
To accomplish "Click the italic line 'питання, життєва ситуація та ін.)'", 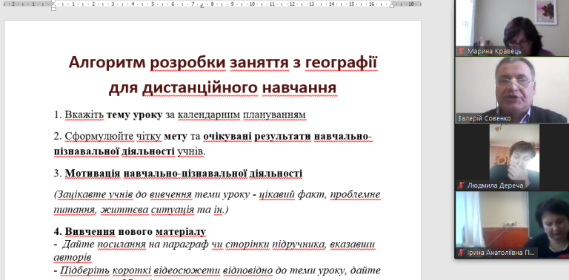I will (x=141, y=210).
